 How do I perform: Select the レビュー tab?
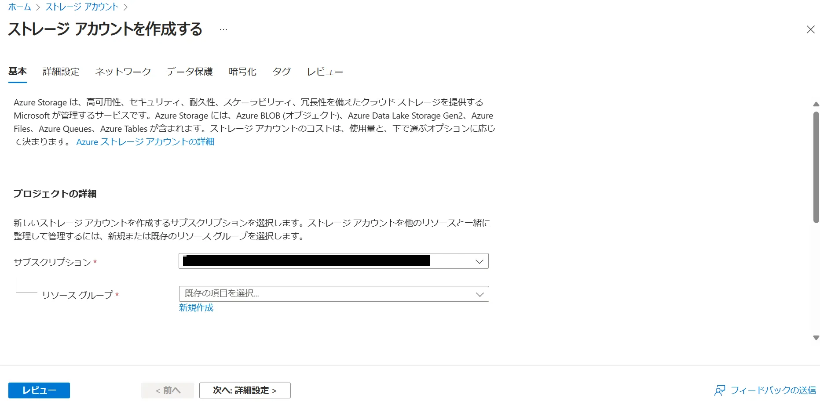325,72
